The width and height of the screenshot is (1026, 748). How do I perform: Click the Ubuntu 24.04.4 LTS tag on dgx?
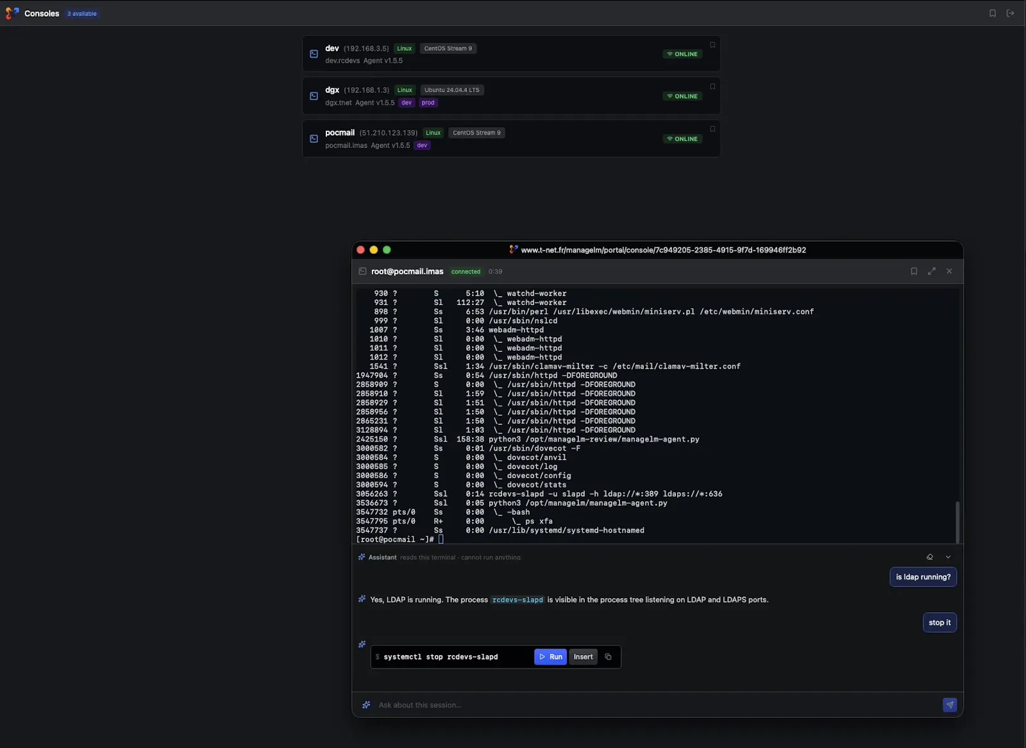click(451, 90)
